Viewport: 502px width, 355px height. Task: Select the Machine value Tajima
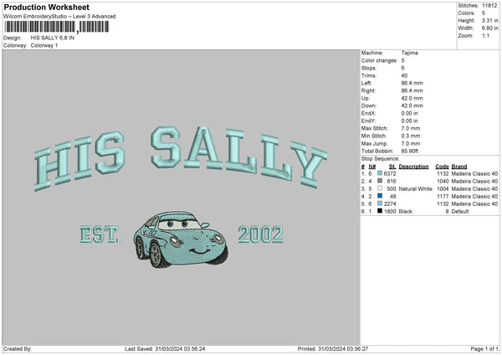(x=410, y=53)
